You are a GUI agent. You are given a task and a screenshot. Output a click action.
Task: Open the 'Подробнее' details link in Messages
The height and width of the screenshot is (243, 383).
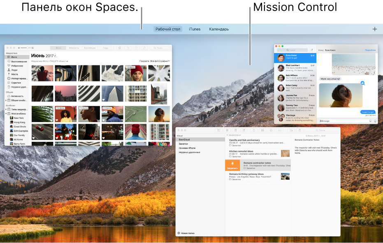tap(370, 50)
